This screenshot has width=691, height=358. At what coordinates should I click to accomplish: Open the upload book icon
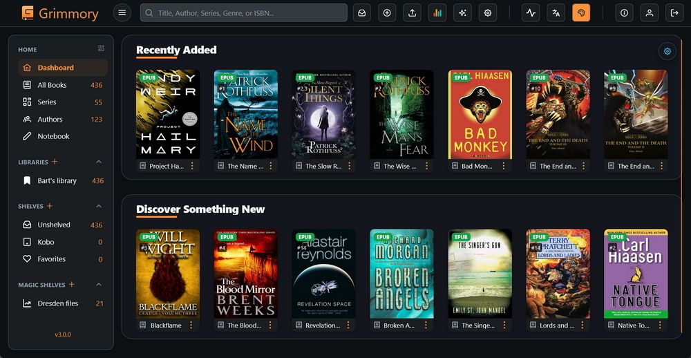click(412, 12)
